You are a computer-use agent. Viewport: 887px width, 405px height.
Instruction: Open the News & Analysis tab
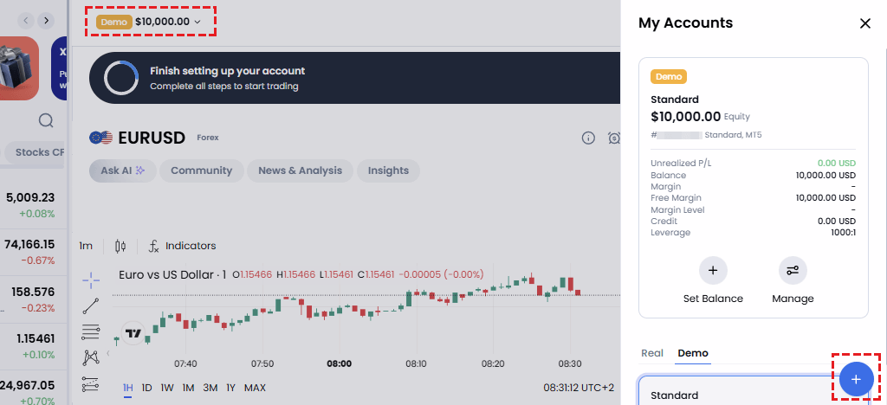[x=300, y=170]
